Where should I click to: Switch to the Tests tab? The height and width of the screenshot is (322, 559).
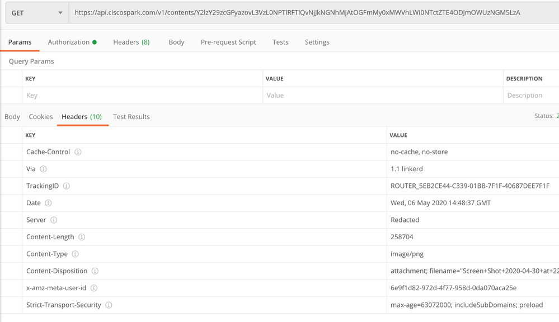(x=280, y=42)
